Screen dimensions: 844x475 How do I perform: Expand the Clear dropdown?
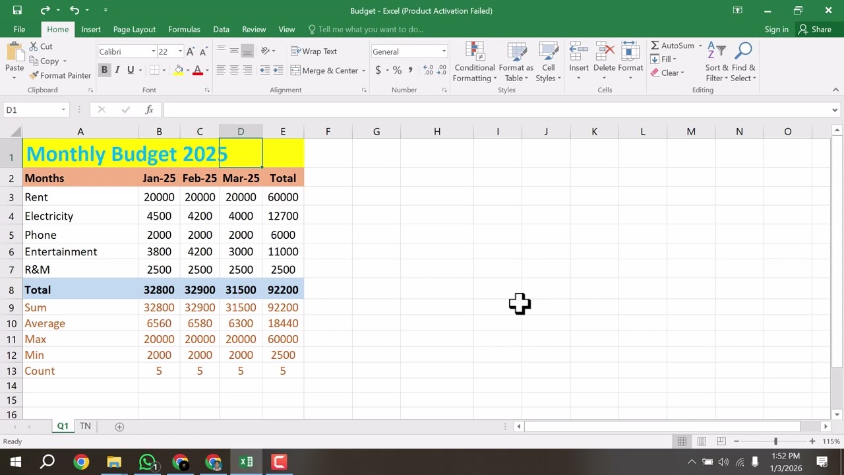(x=682, y=73)
